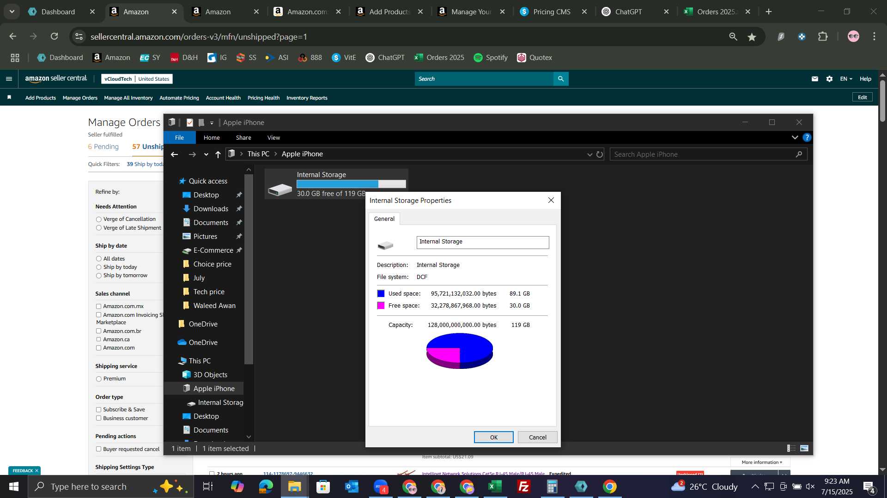Check the Amazon.com.mx sales channel

click(x=98, y=306)
